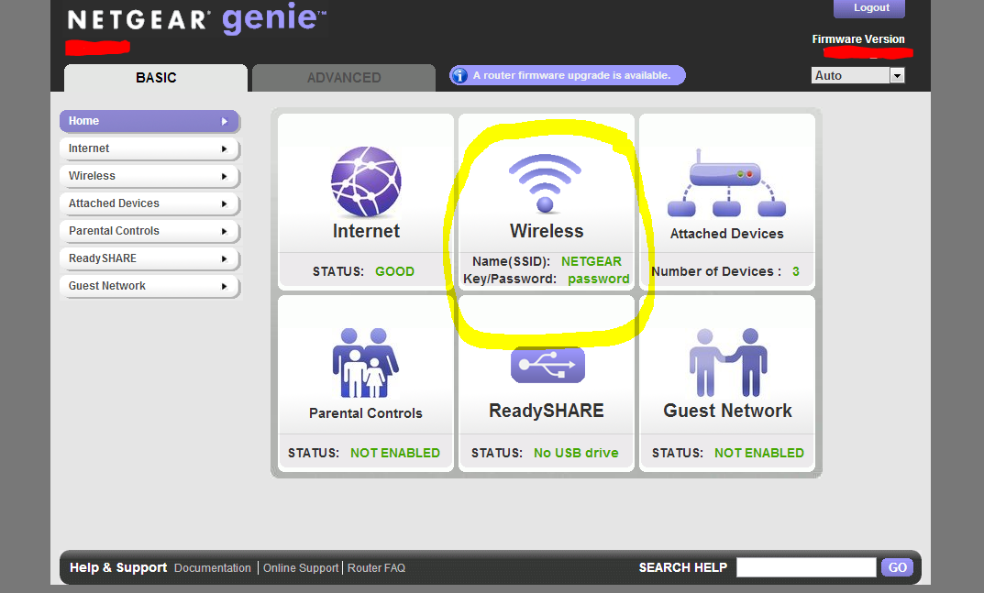Click the ReadySHARE tile title
984x593 pixels.
pyautogui.click(x=547, y=411)
